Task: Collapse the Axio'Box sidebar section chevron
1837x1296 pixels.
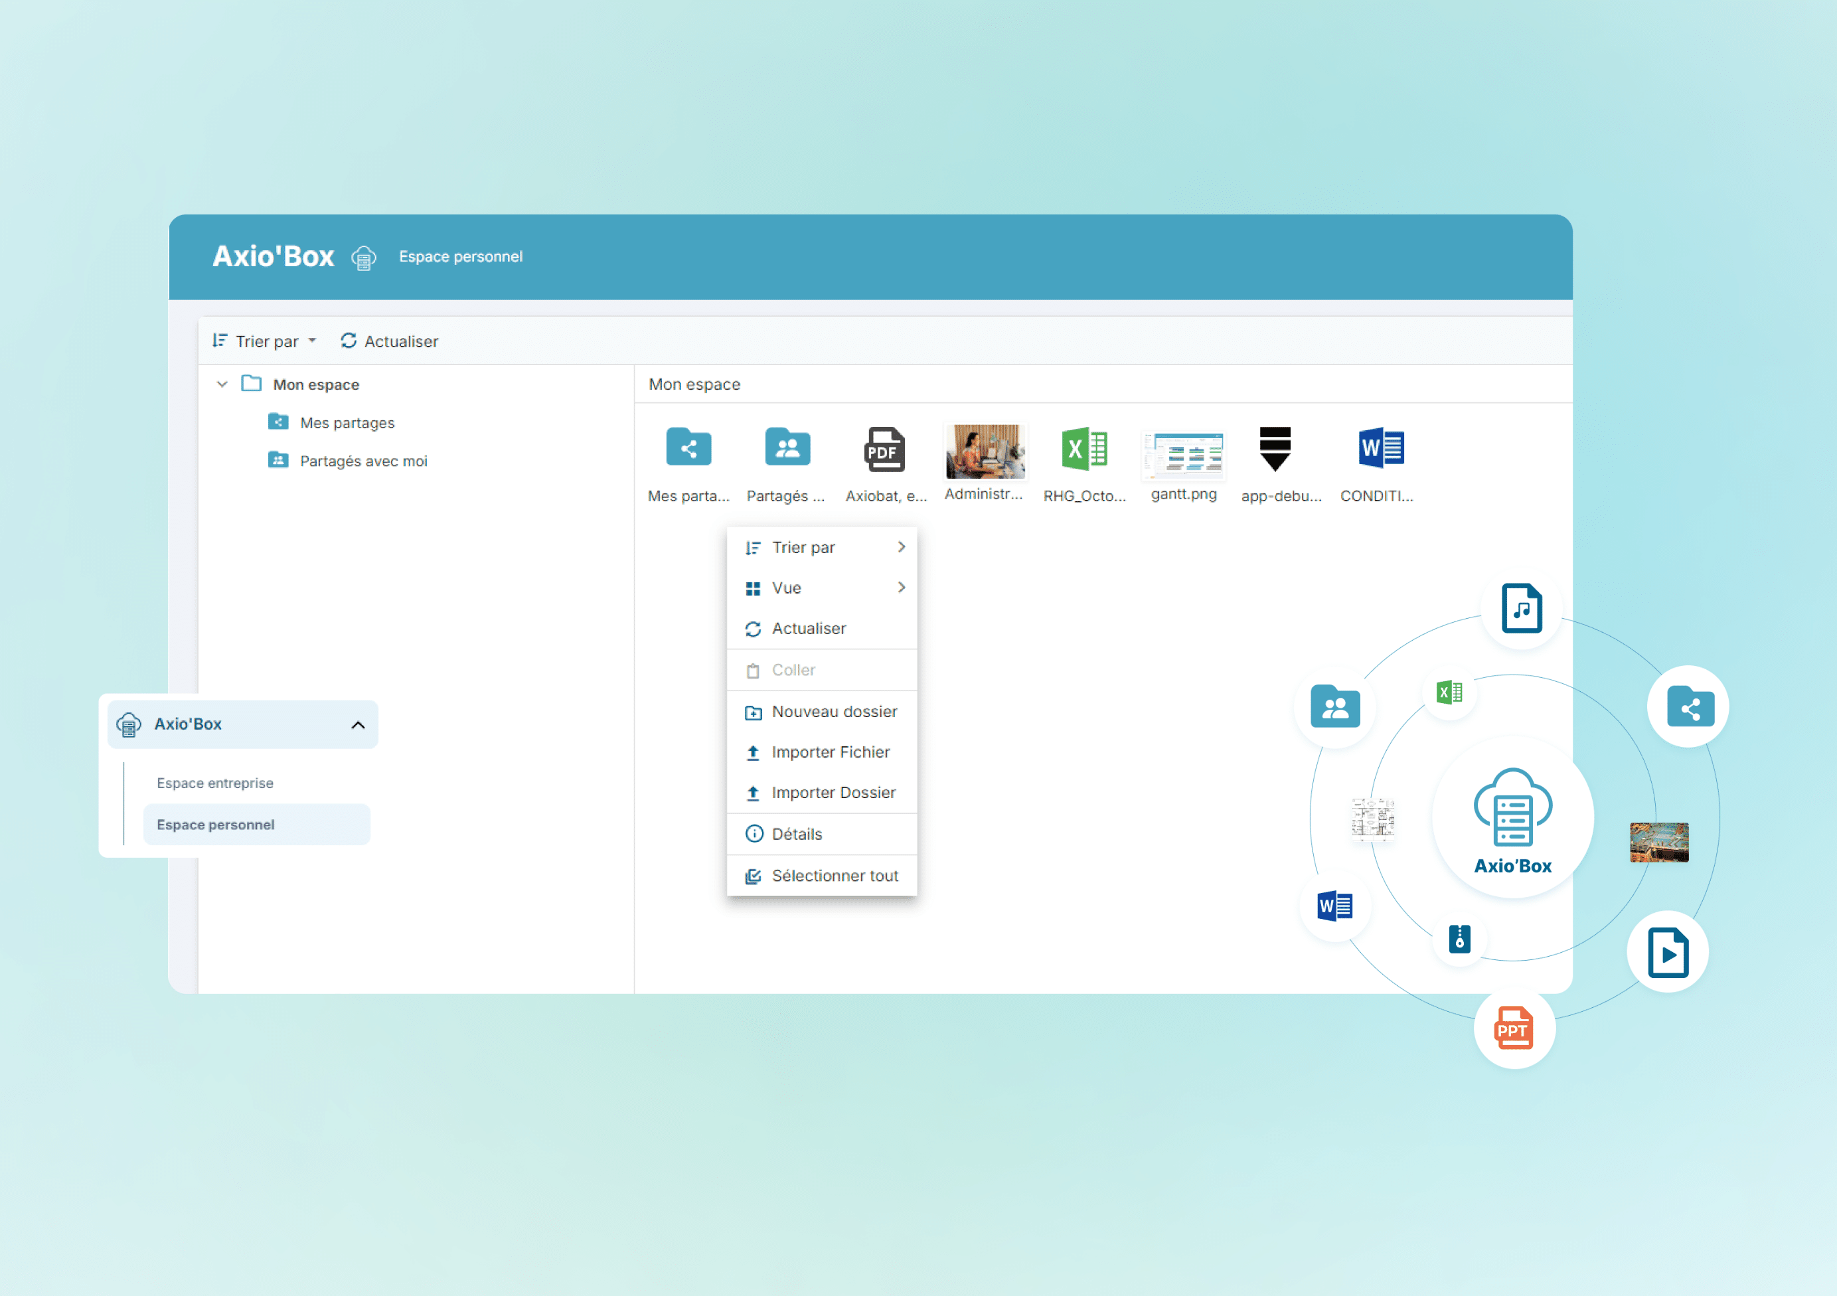Action: tap(358, 726)
